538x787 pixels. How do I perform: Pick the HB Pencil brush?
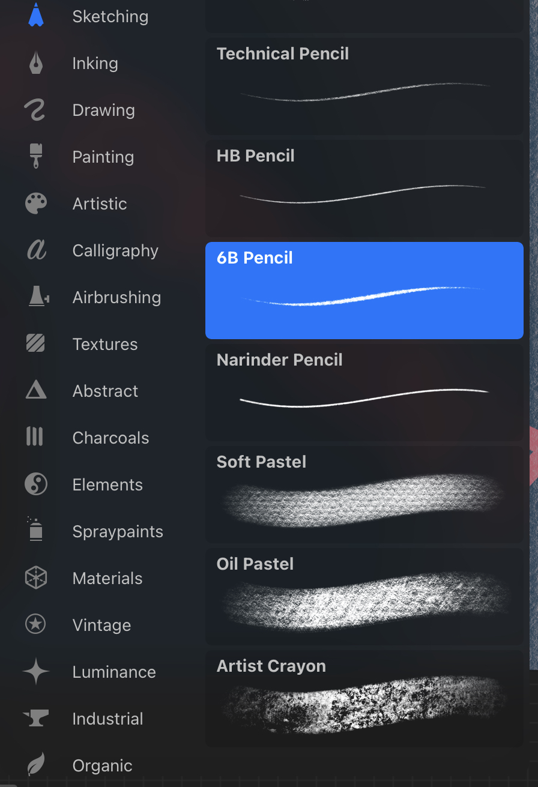(x=364, y=188)
